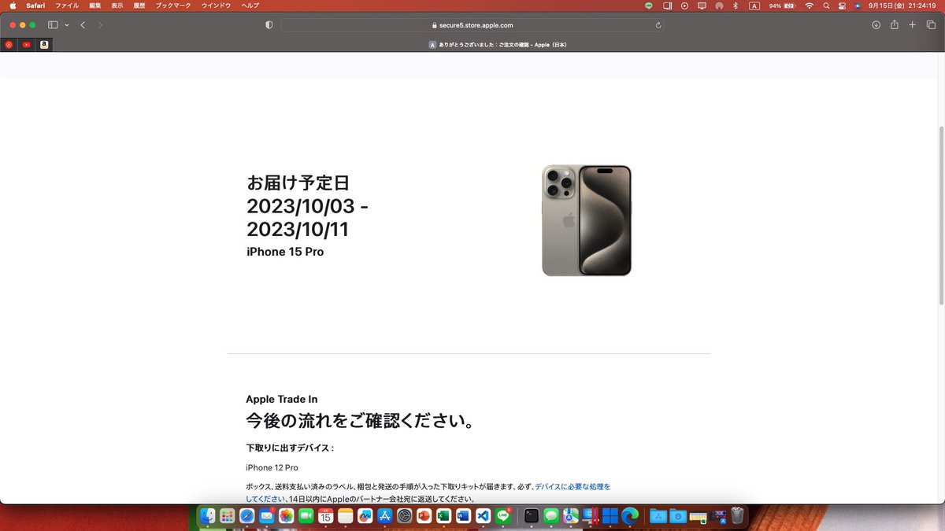Open Visual Studio Code from the Dock

coord(483,516)
